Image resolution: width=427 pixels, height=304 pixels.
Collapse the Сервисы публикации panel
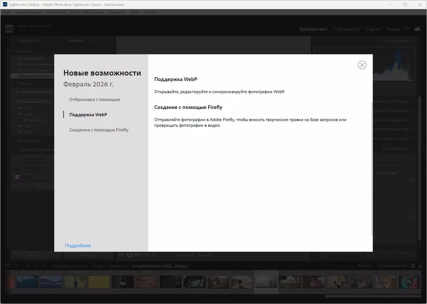[13, 150]
